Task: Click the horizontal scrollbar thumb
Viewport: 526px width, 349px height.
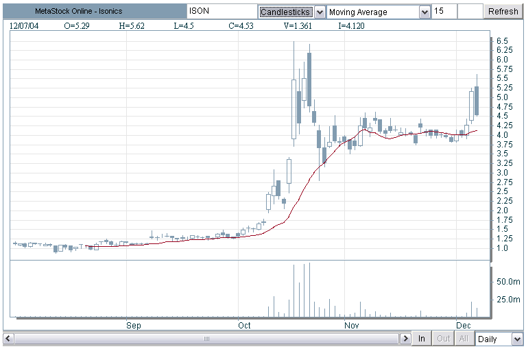Action: [206, 339]
